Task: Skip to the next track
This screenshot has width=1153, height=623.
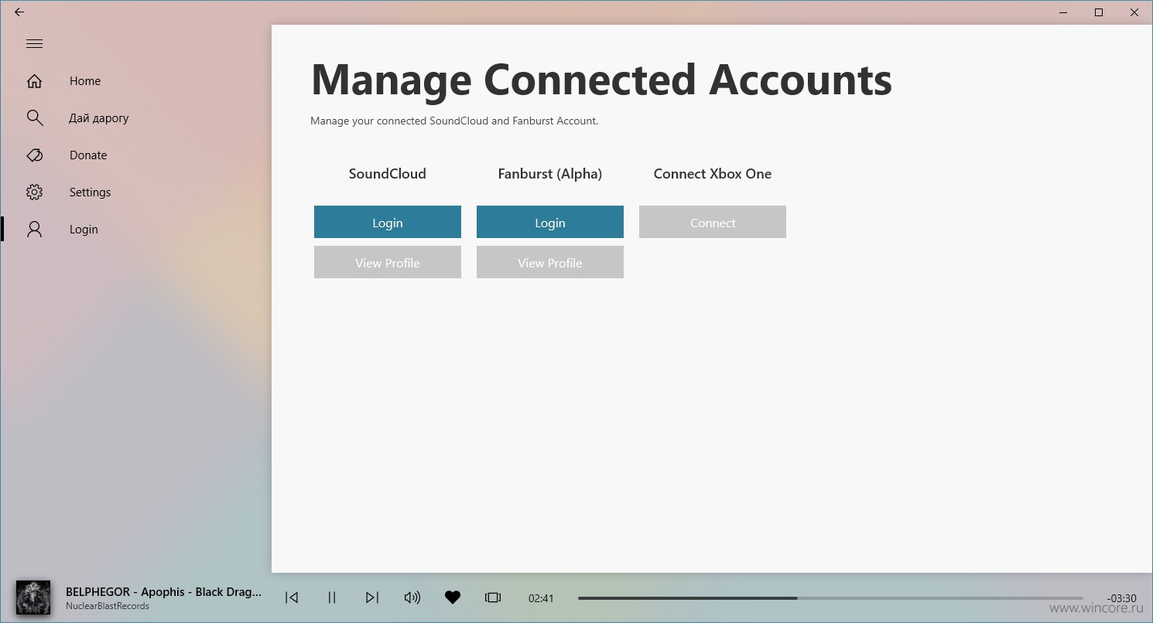Action: coord(372,597)
